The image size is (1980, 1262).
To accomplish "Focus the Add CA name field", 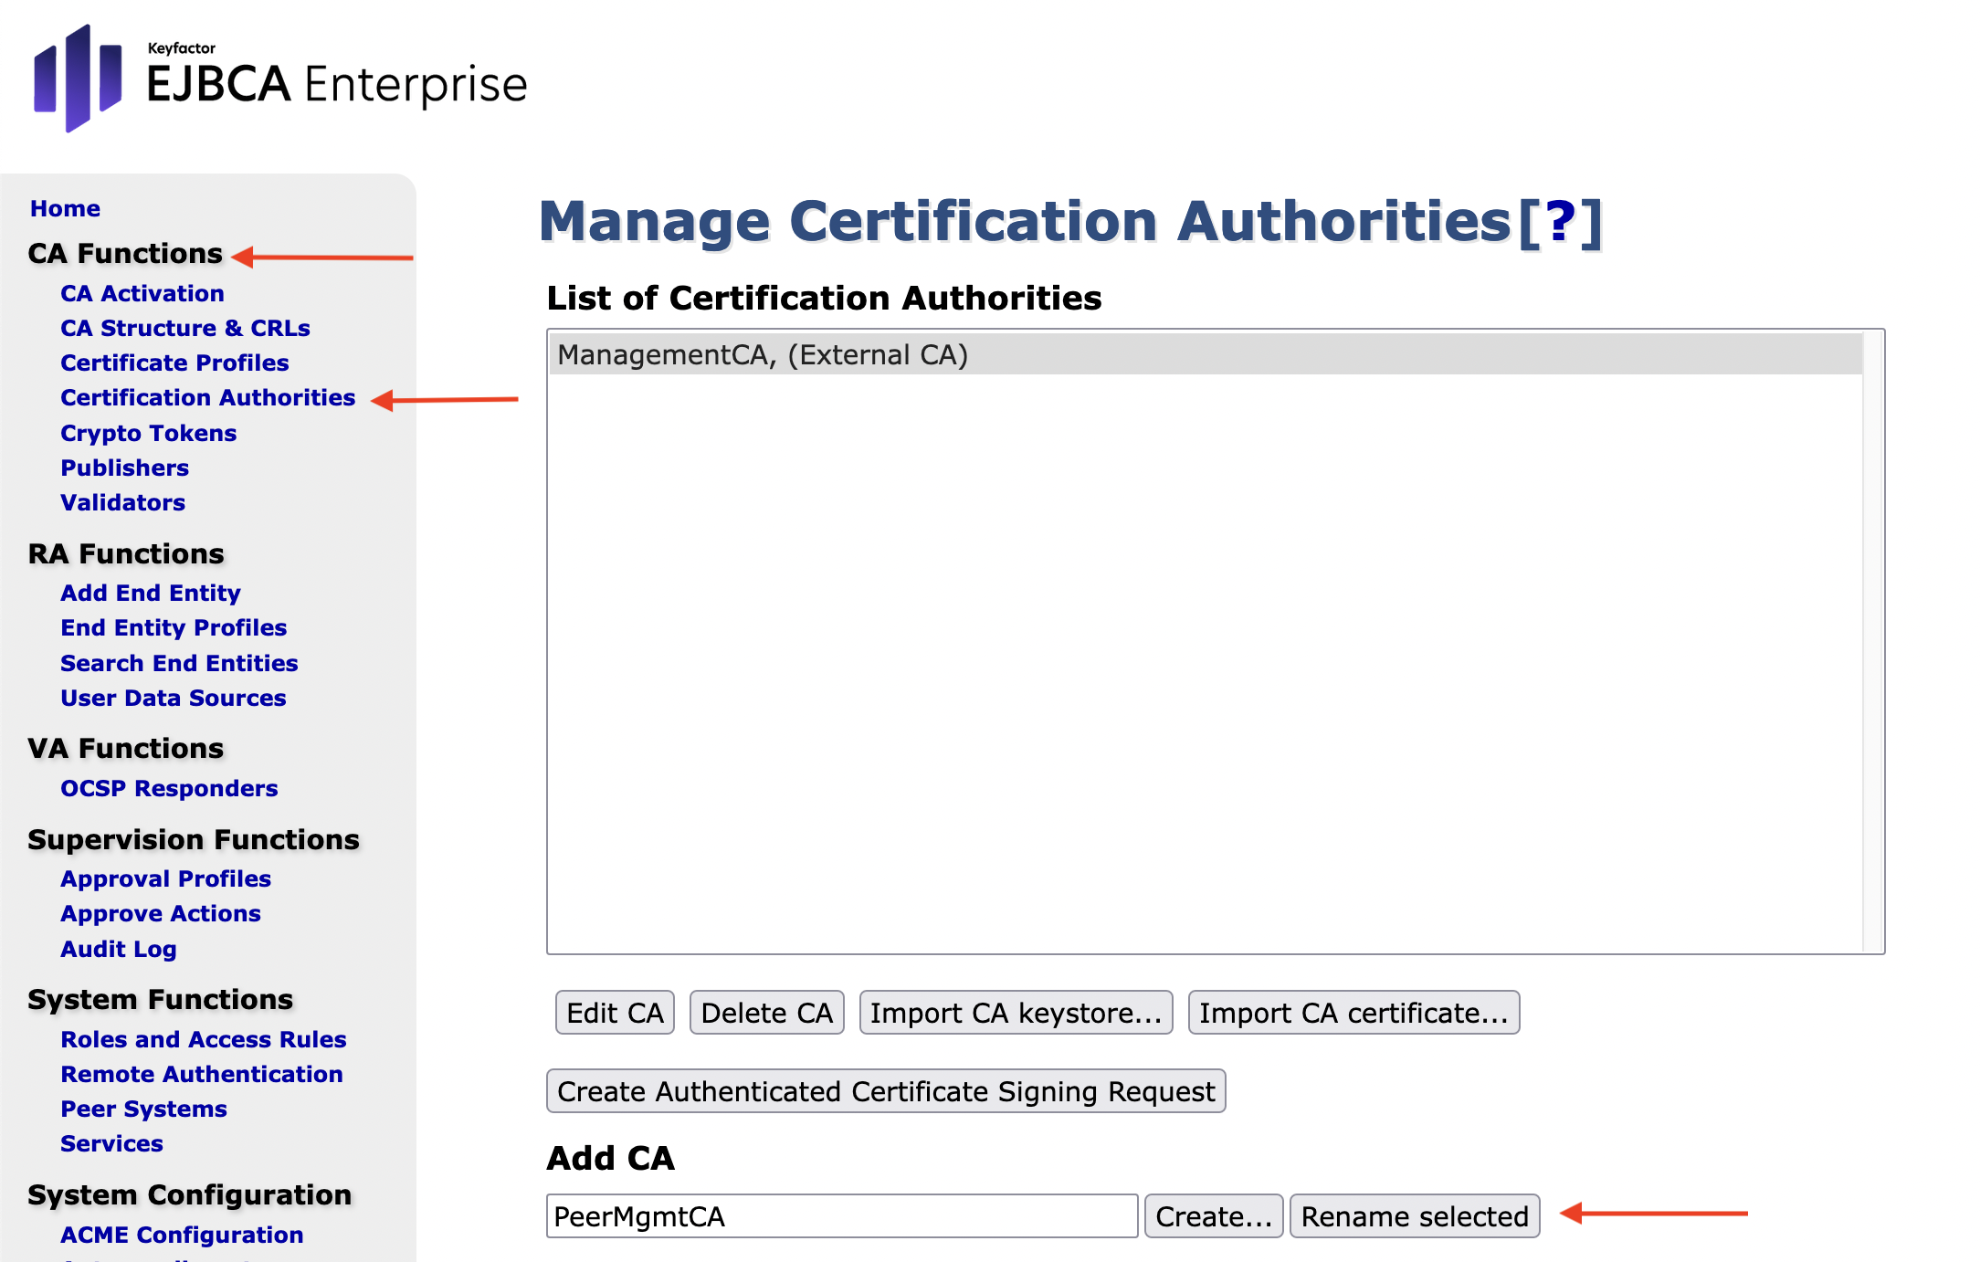I will coord(841,1216).
